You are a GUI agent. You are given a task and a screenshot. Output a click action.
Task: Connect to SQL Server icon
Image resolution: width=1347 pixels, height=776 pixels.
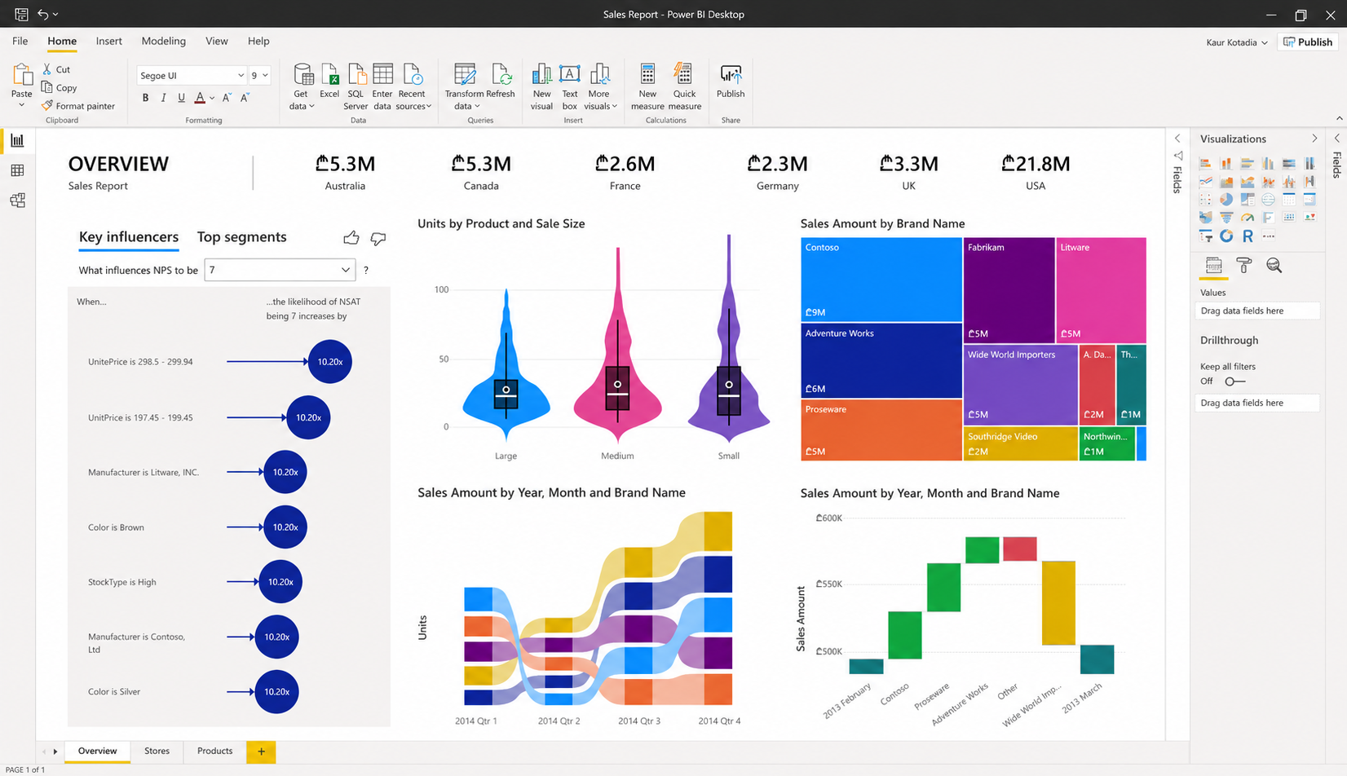[356, 75]
